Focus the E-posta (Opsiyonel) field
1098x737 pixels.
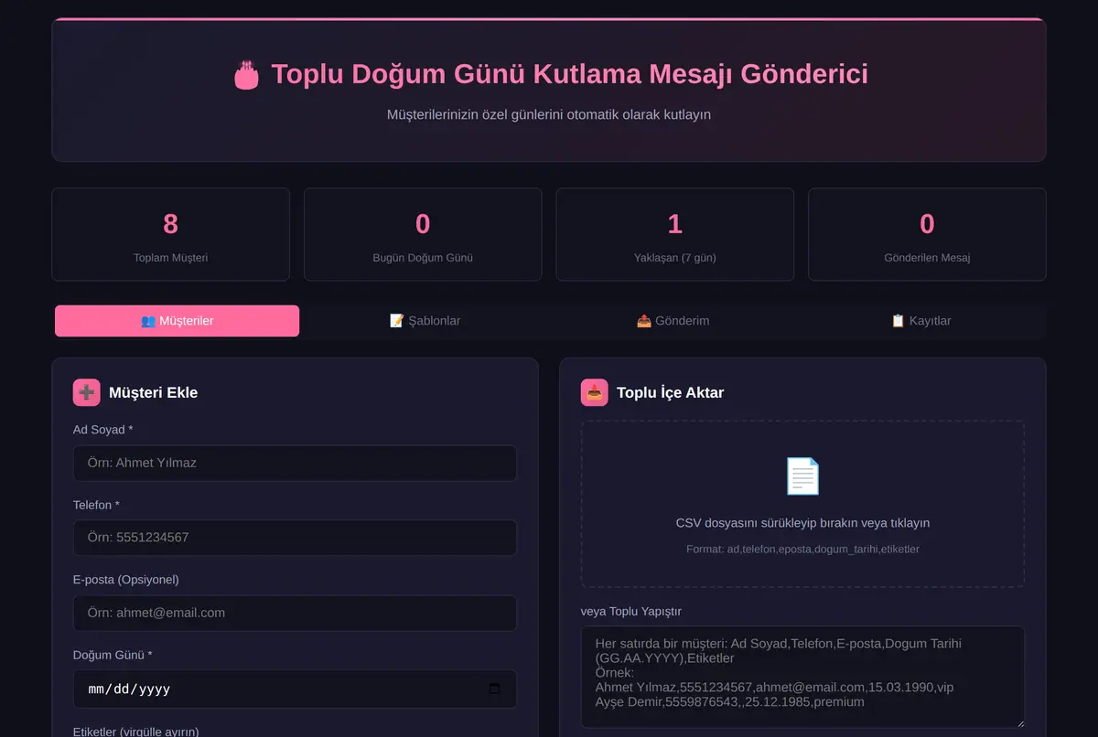pyautogui.click(x=295, y=613)
